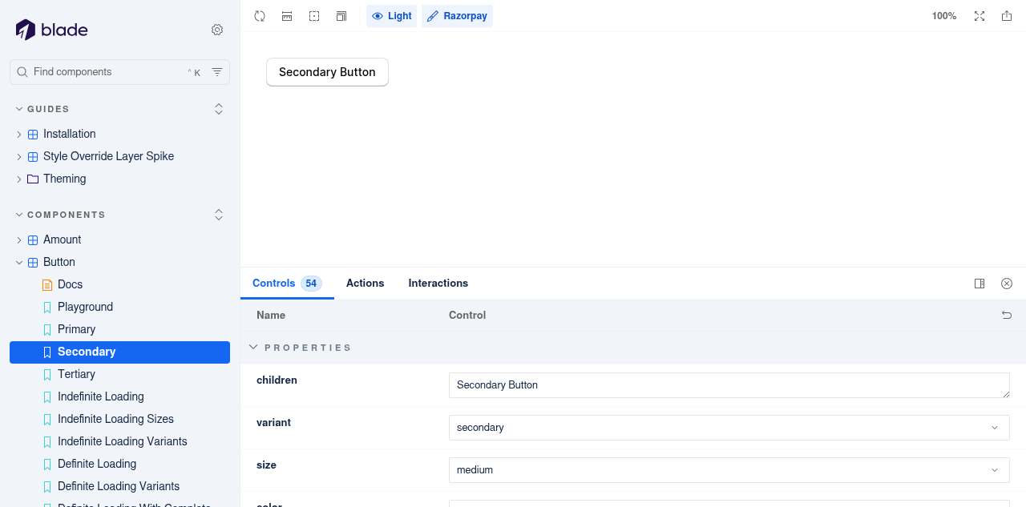
Task: Open Definite Loading Variants story
Action: click(119, 487)
